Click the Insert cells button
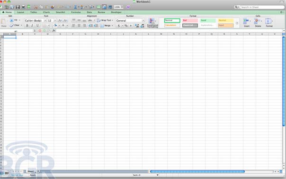The width and height of the screenshot is (286, 179). click(247, 23)
